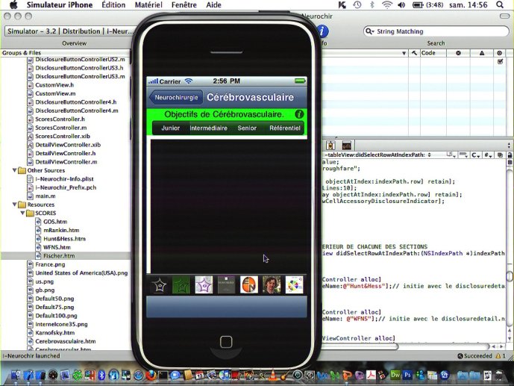Select Karnofsky.htm in the file list
The height and width of the screenshot is (386, 514).
pyautogui.click(x=54, y=332)
